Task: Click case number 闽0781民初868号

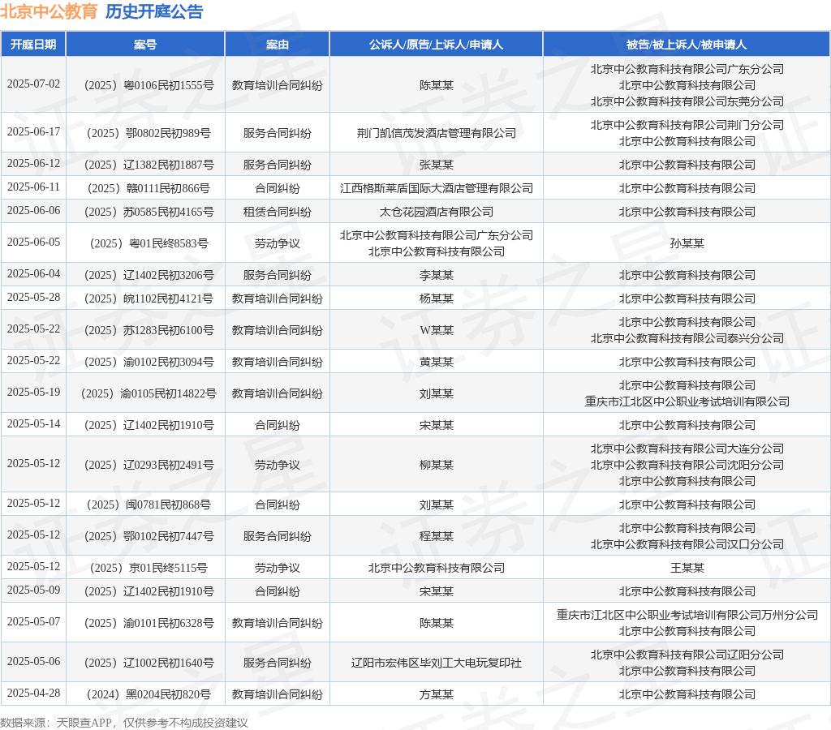Action: point(149,505)
